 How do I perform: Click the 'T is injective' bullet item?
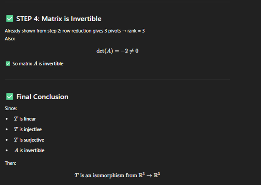pyautogui.click(x=28, y=129)
